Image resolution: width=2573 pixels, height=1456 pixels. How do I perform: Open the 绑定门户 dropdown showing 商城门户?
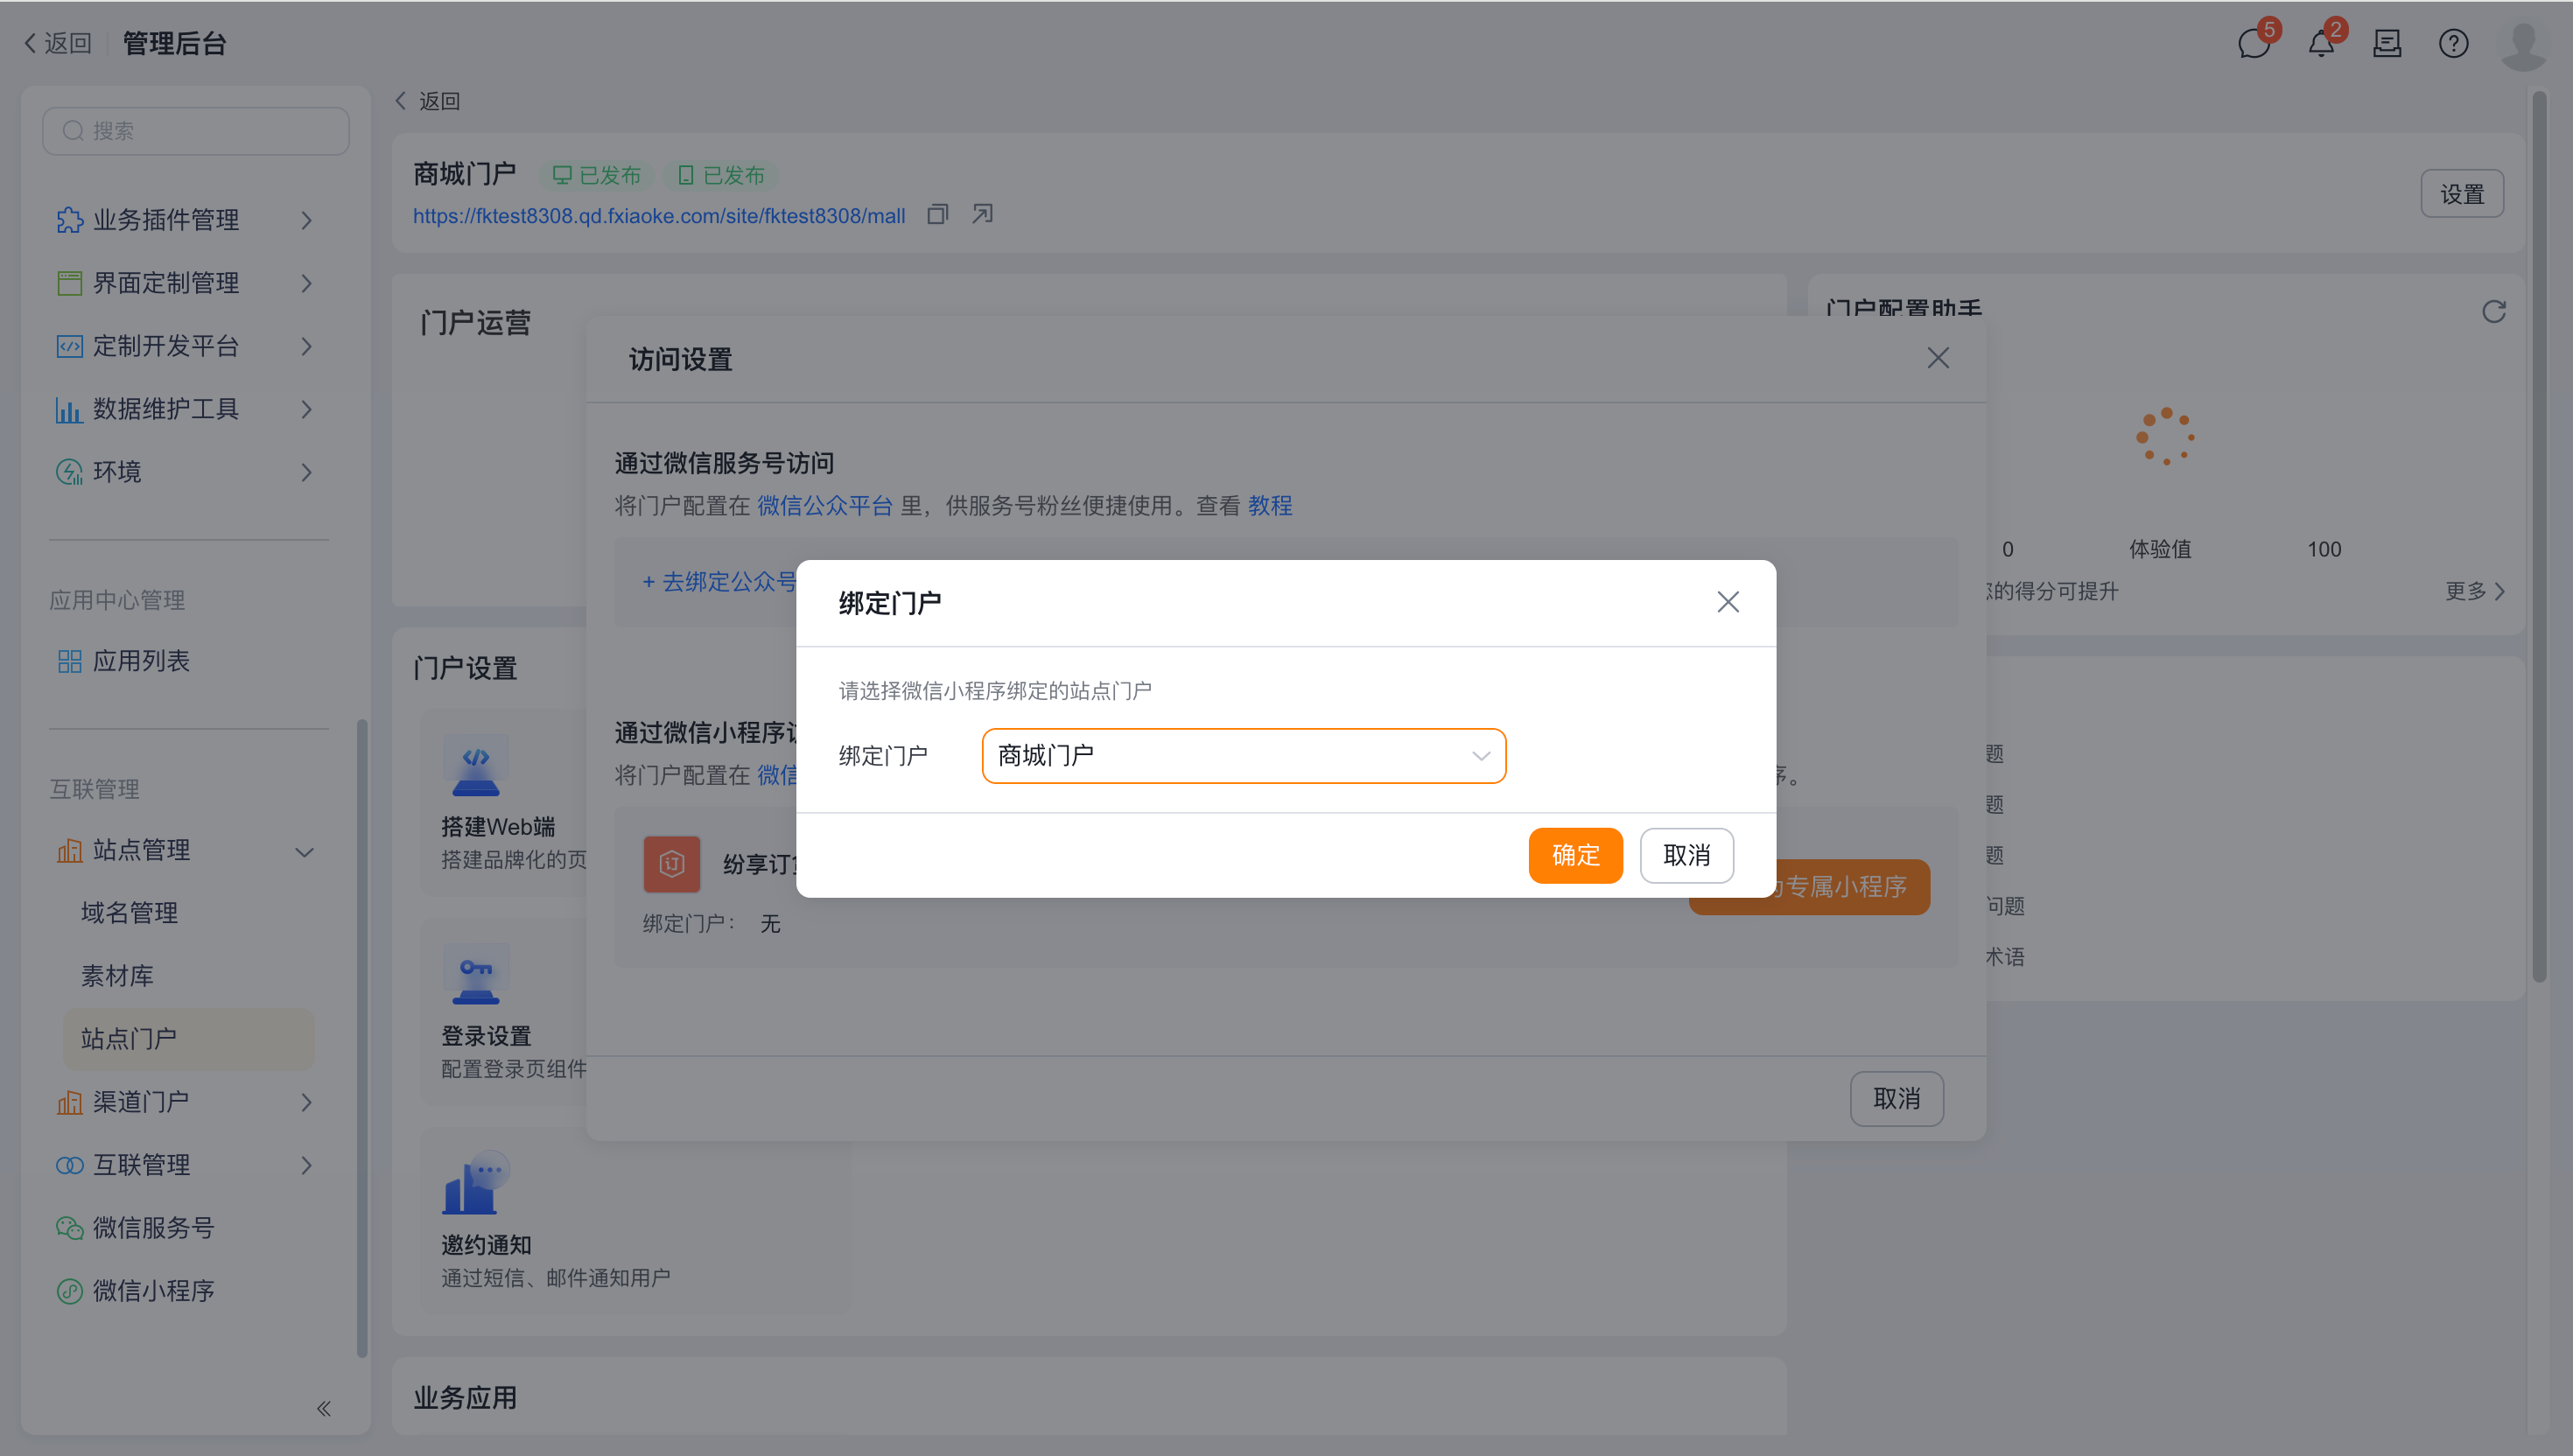[1243, 756]
